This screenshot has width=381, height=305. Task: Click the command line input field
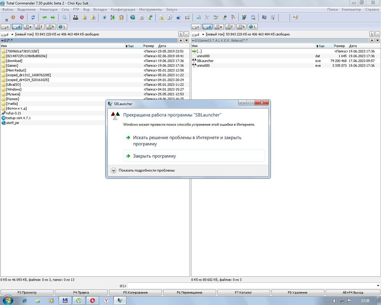tap(251, 286)
